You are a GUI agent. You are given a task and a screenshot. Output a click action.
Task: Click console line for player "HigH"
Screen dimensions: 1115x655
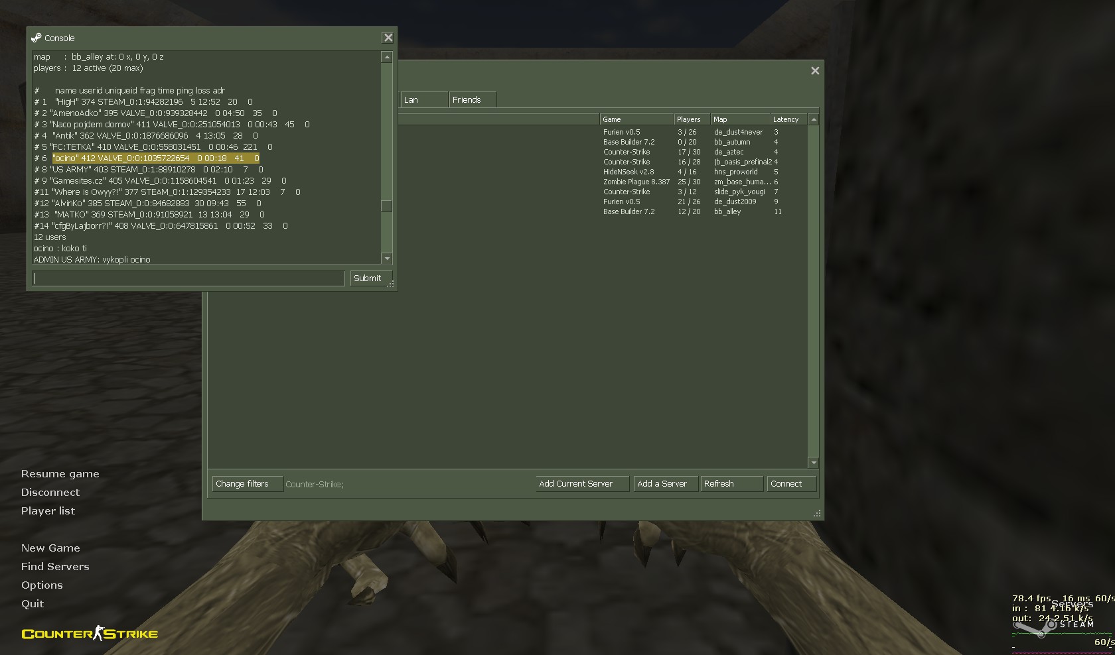pos(143,102)
